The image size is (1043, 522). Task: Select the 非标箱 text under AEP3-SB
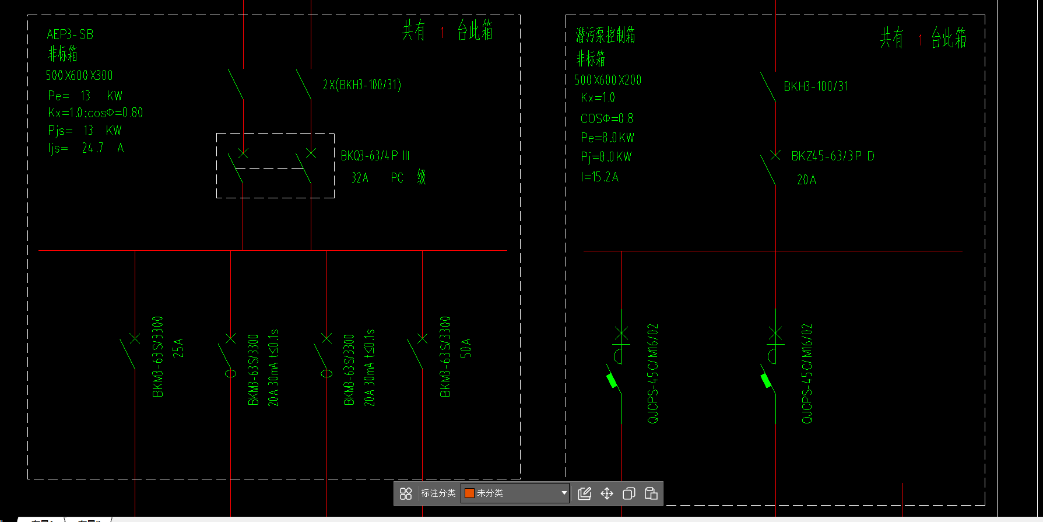(62, 54)
